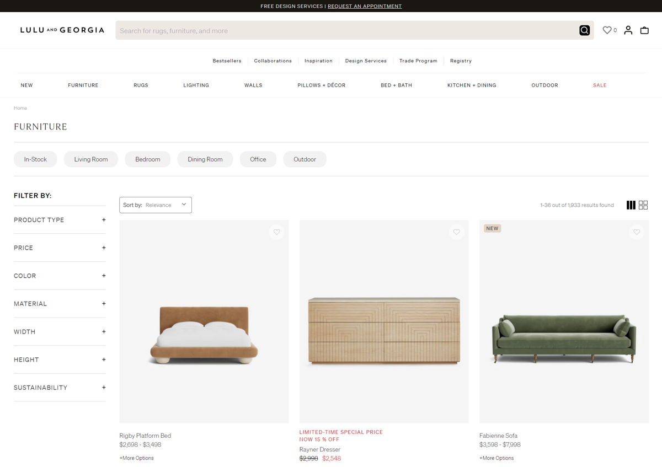Expand the Width filter

(60, 332)
